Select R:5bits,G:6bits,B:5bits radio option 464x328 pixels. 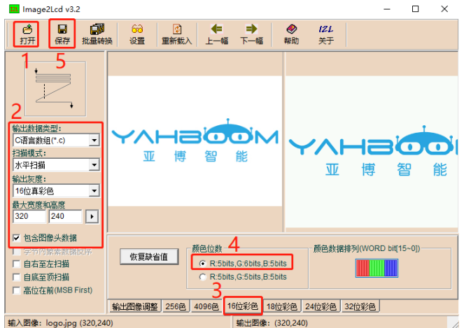click(x=203, y=263)
